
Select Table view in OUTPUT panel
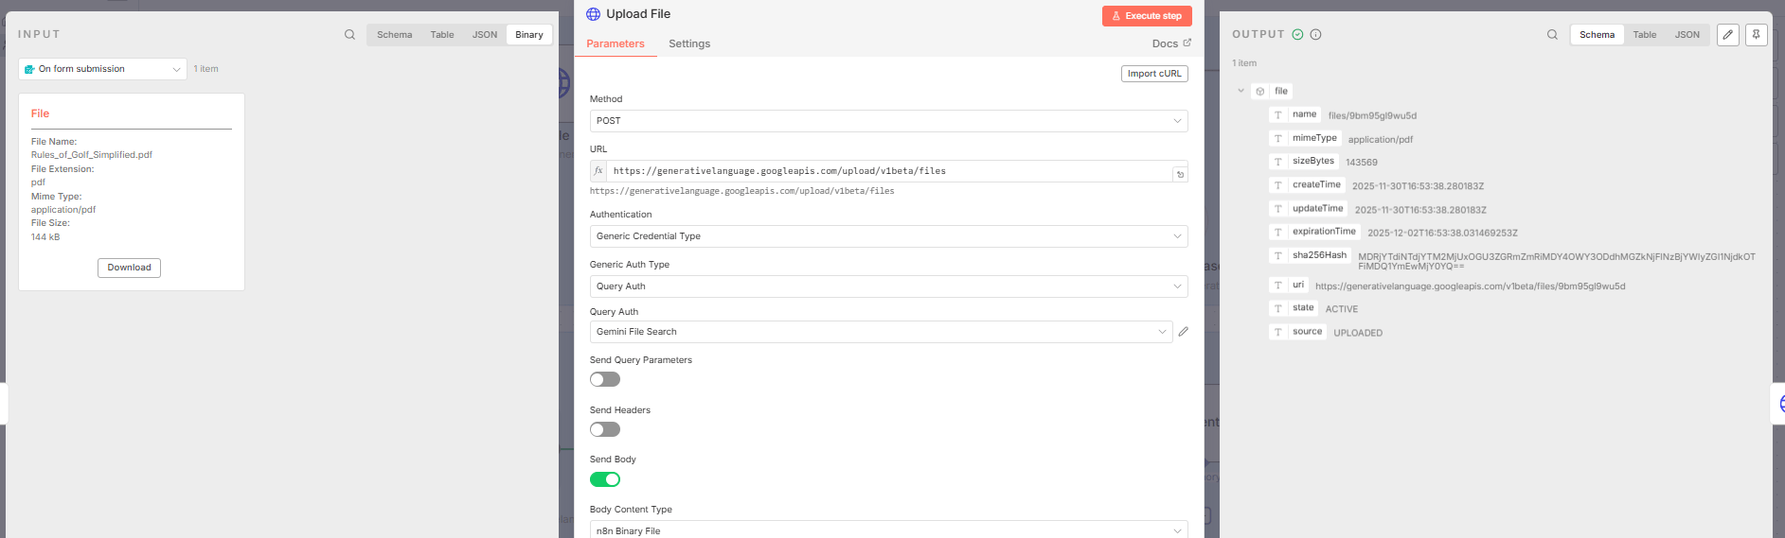tap(1645, 35)
